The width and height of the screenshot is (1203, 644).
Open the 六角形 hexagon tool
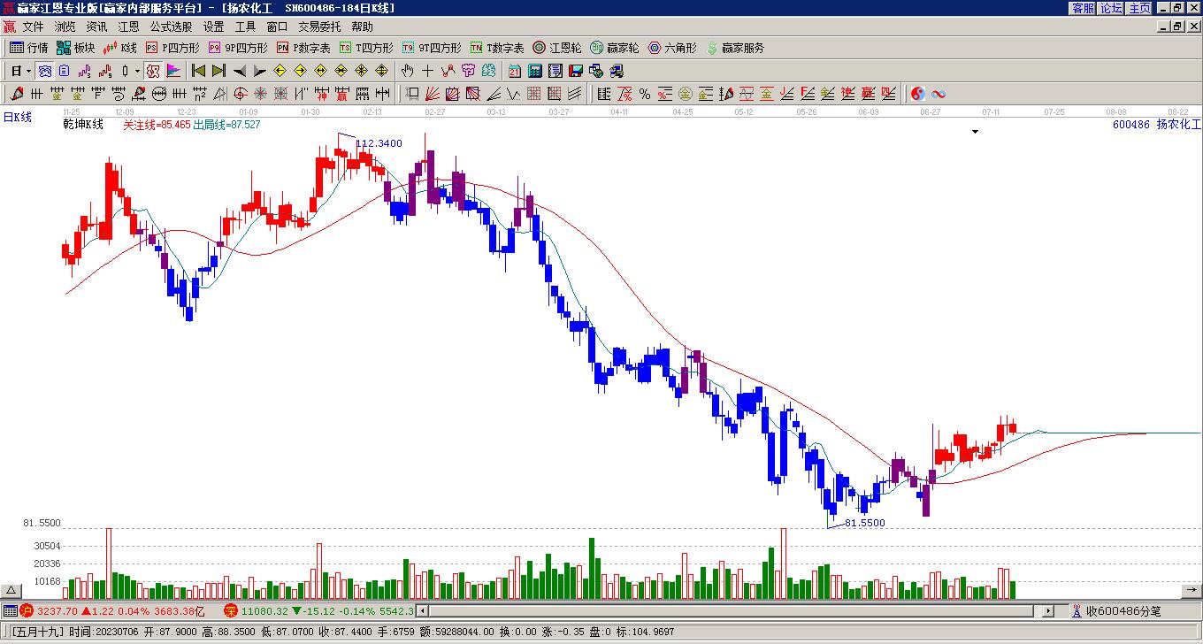[x=672, y=48]
